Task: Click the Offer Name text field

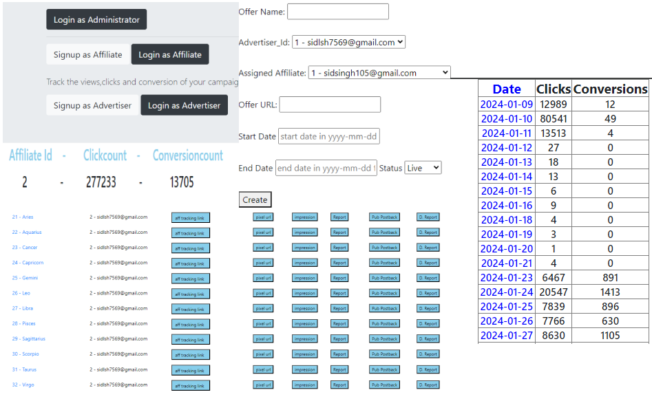Action: pos(337,12)
